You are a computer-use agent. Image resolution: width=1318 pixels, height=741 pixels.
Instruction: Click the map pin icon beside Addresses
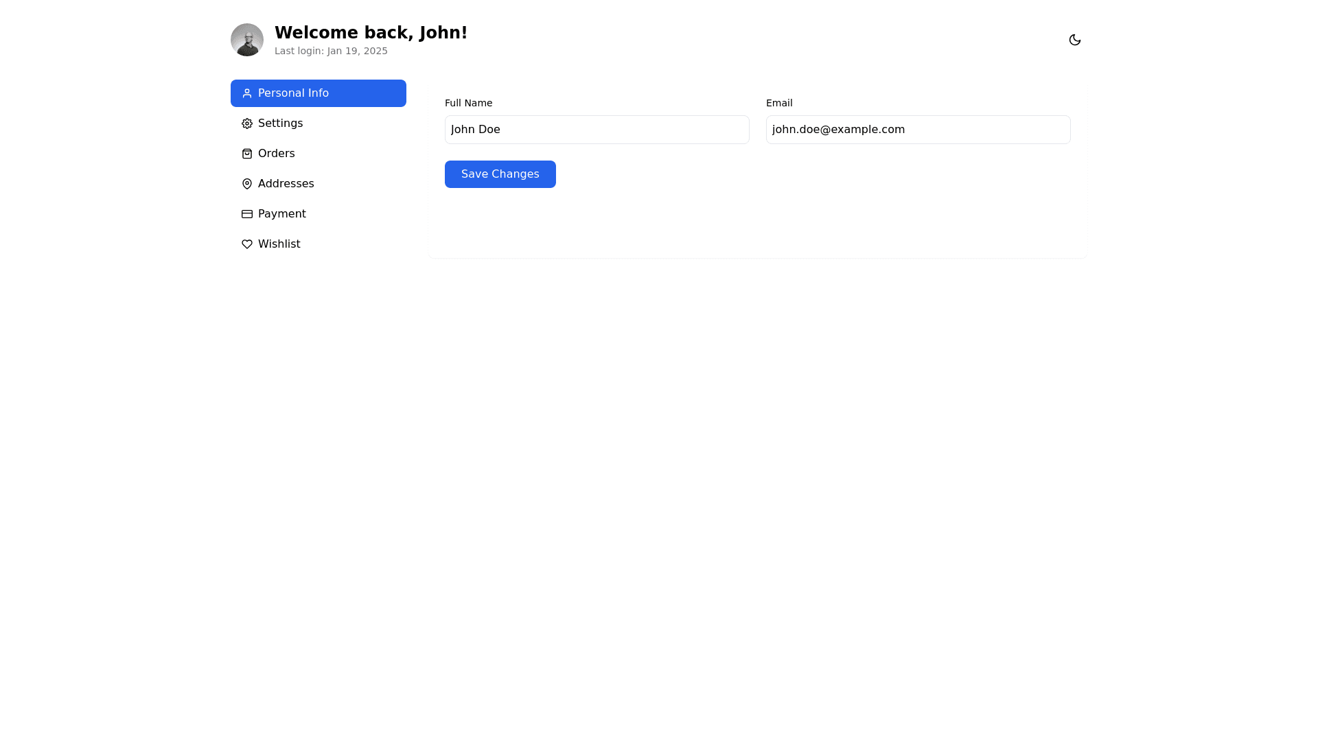click(x=247, y=184)
